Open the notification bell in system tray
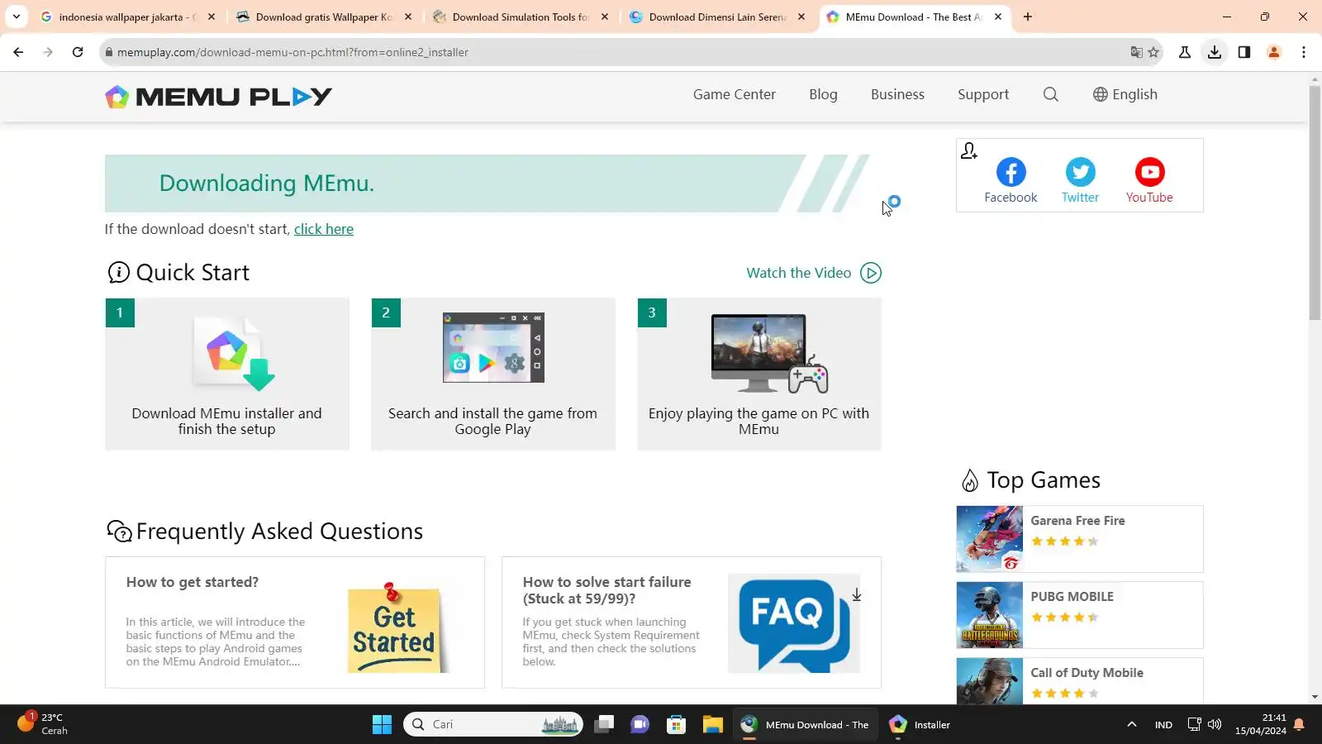The width and height of the screenshot is (1322, 744). (x=1299, y=725)
